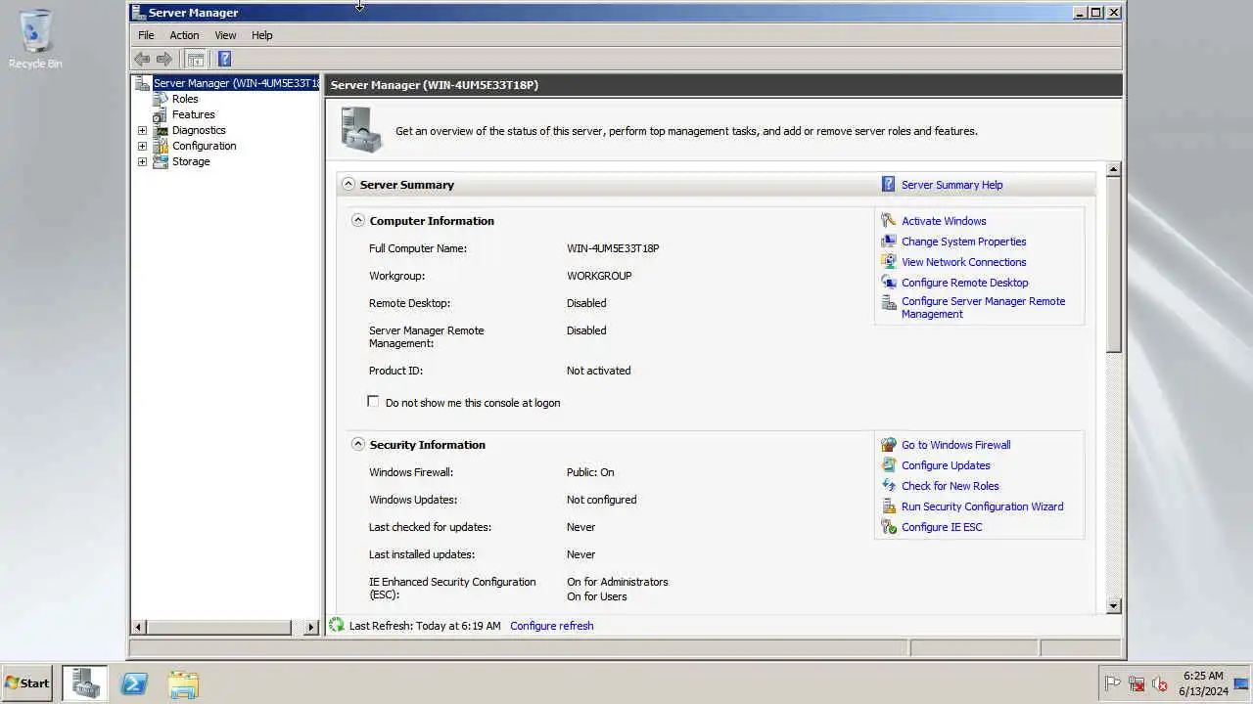Open the View menu

[225, 35]
